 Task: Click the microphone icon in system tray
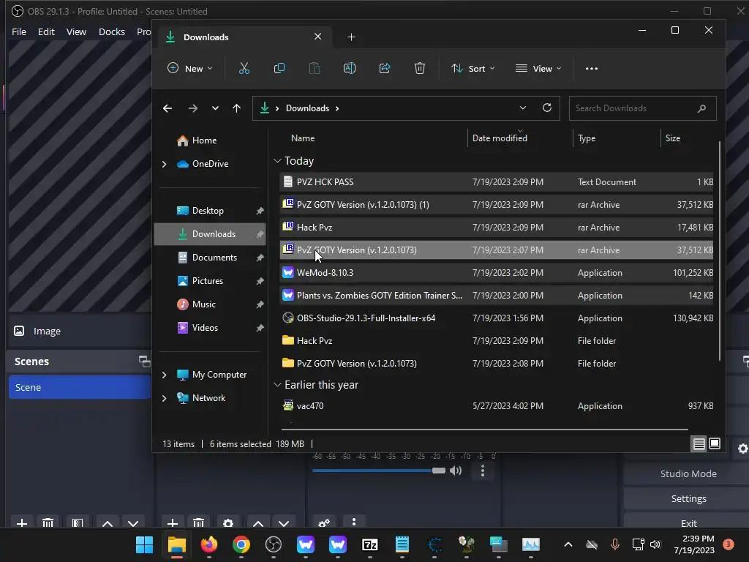click(x=614, y=544)
